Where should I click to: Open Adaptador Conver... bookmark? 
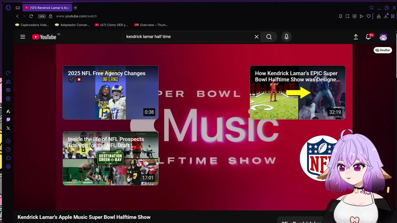point(72,25)
